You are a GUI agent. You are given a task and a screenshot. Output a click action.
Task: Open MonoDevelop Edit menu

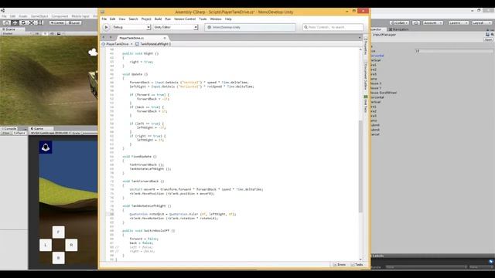click(x=112, y=19)
